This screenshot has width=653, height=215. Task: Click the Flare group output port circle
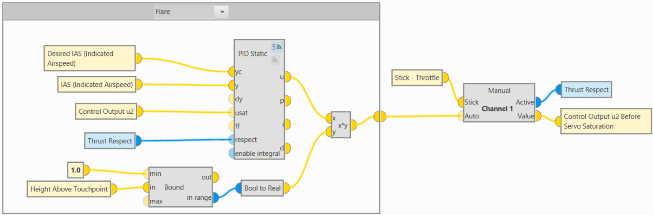pyautogui.click(x=380, y=117)
